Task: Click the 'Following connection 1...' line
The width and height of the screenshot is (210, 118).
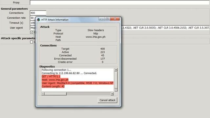Action: pyautogui.click(x=56, y=70)
